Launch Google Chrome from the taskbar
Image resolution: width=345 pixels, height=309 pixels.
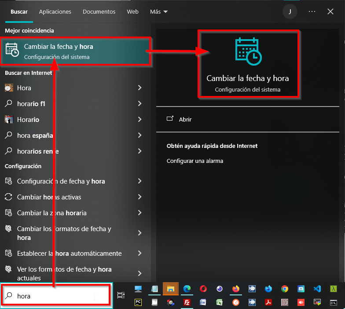[x=285, y=289]
